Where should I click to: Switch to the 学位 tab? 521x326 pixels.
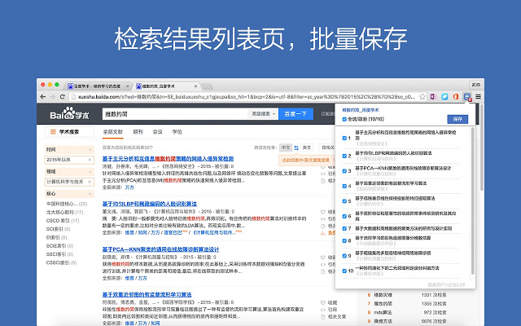click(x=177, y=132)
